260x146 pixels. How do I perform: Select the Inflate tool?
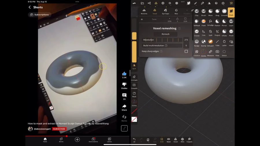(224, 33)
